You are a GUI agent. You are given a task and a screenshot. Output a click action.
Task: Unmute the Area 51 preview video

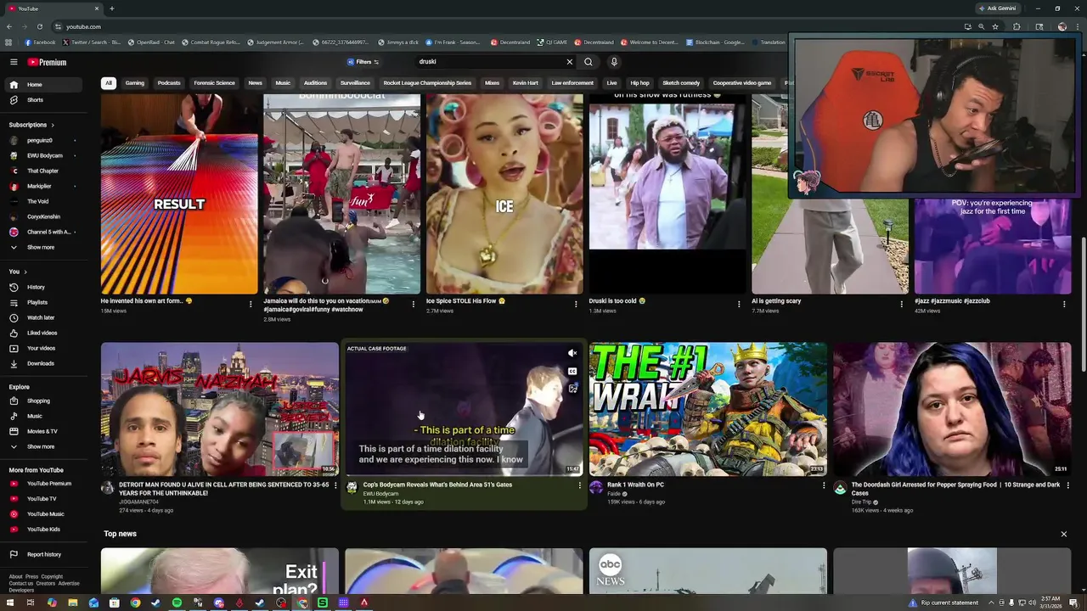[x=572, y=353]
